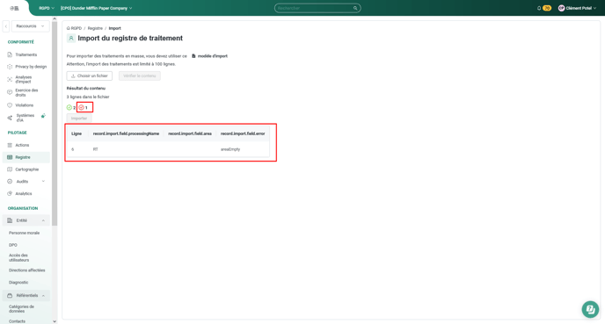Open Violations in sidebar
Screen dimensions: 605x324
pos(25,105)
